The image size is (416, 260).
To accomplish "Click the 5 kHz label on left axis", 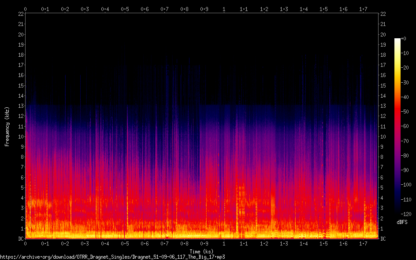I will tap(21, 188).
